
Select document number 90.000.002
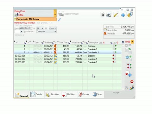(x=20, y=59)
